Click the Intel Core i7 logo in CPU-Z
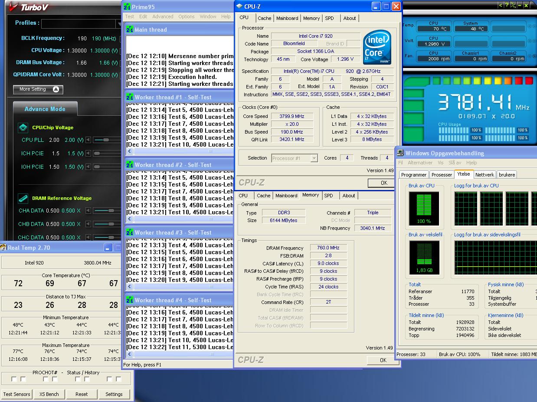The image size is (537, 402). [x=377, y=47]
